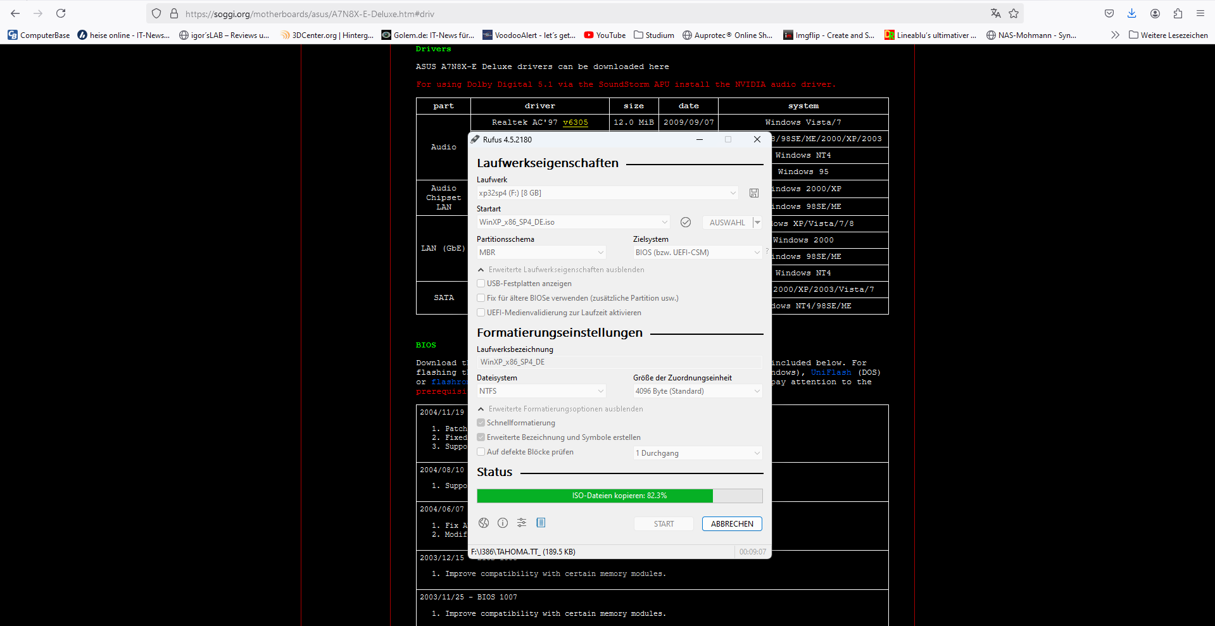
Task: Click the browser address bar
Action: click(x=443, y=13)
